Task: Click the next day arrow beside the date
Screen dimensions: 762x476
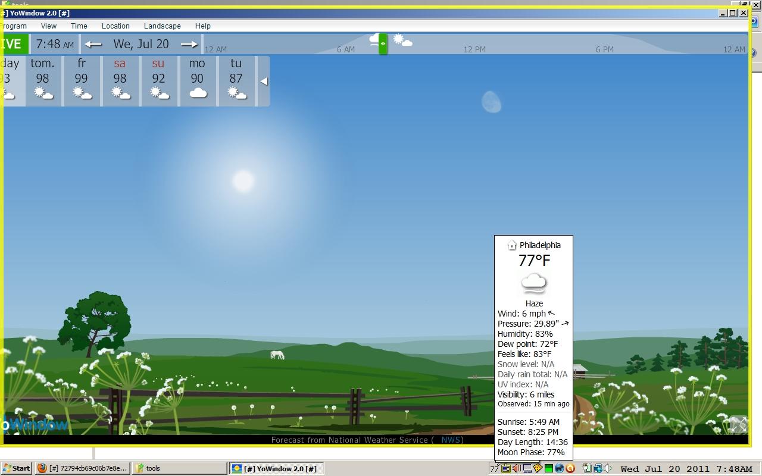Action: click(x=189, y=44)
